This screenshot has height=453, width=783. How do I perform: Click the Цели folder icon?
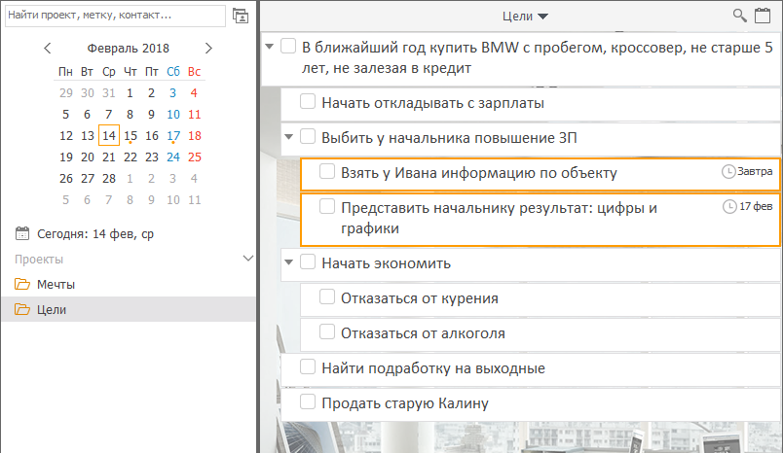click(x=22, y=309)
